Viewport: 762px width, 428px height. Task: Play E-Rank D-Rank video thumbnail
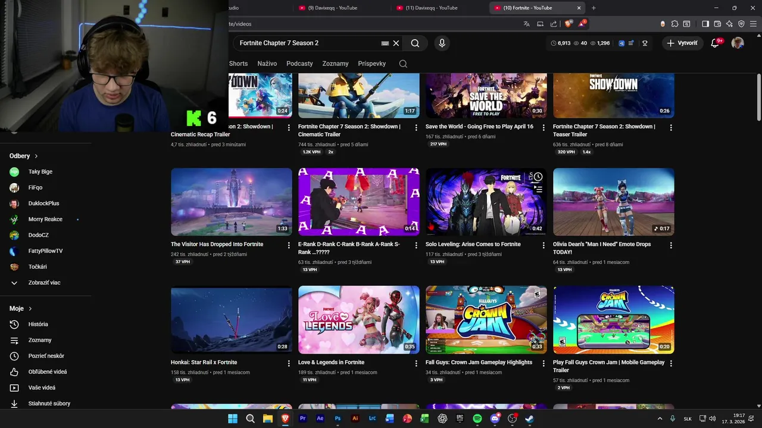click(x=359, y=202)
